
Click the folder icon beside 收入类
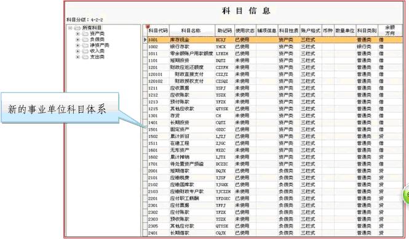[x=85, y=51]
